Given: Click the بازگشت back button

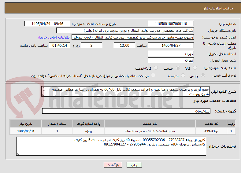Looking at the screenshot, I should pos(113,165).
